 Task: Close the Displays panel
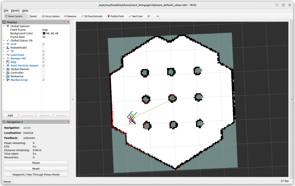point(68,22)
